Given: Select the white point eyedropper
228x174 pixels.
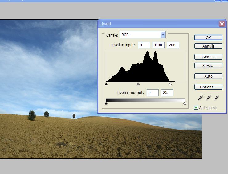Looking at the screenshot, I should [216, 98].
